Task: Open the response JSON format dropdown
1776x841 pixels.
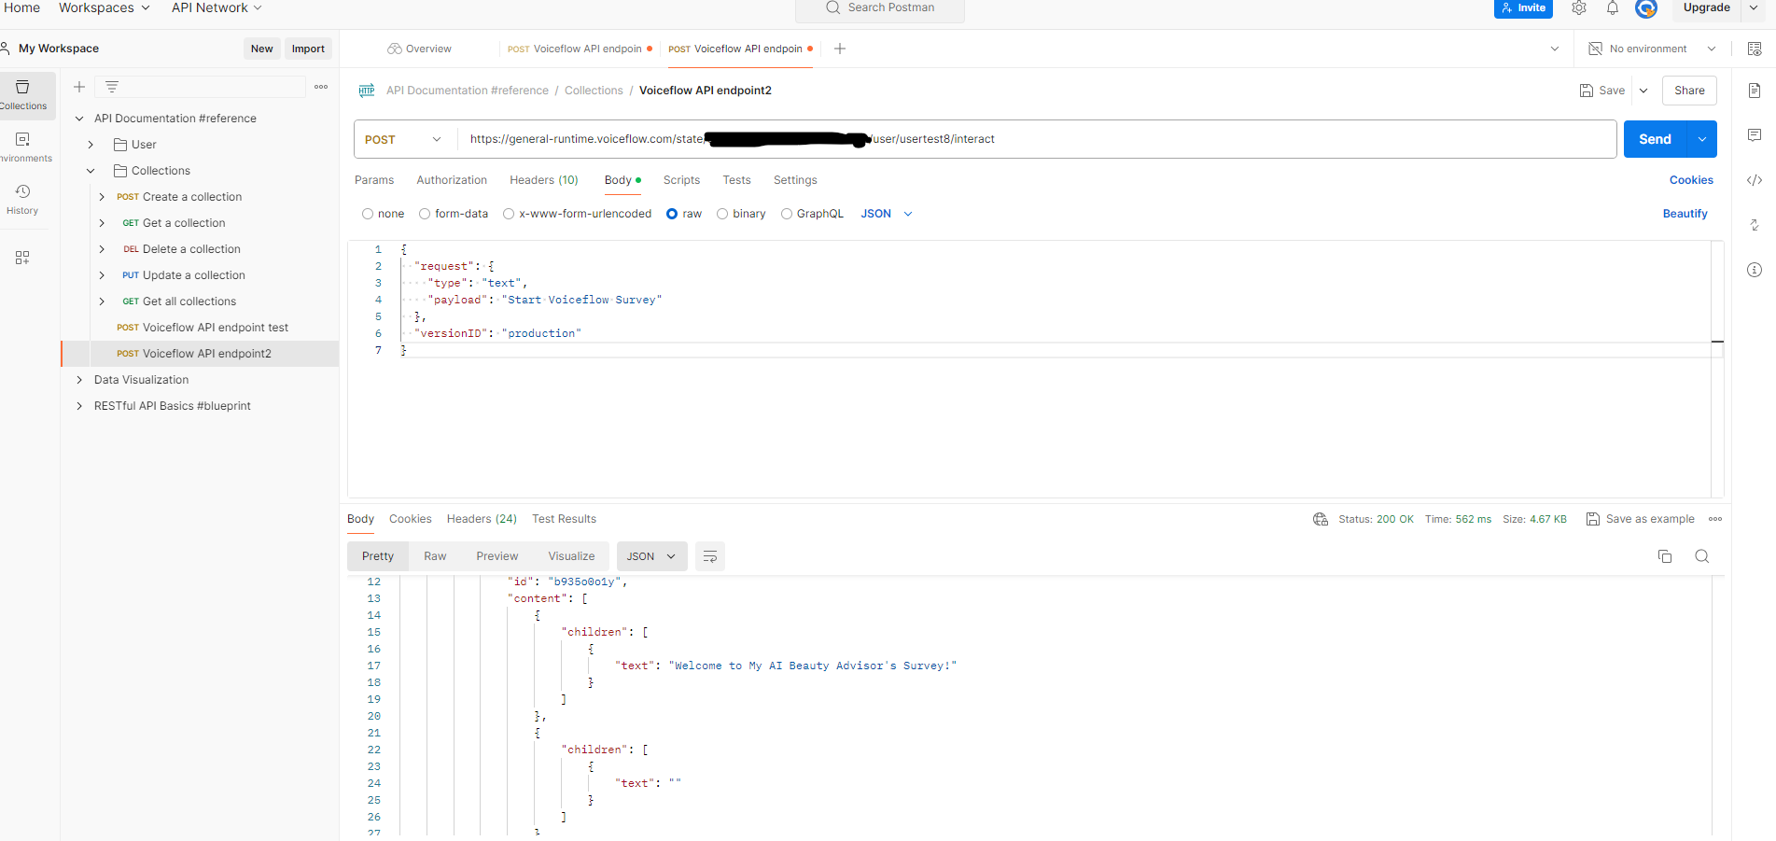Action: [x=651, y=556]
